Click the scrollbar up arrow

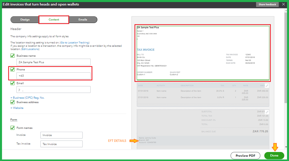(x=286, y=10)
